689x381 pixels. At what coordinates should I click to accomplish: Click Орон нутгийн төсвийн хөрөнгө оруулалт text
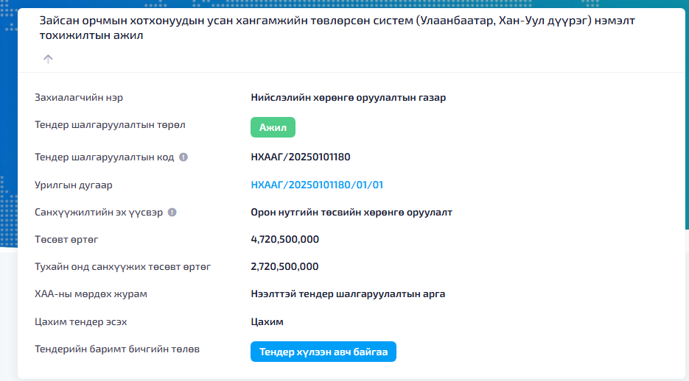click(x=352, y=212)
